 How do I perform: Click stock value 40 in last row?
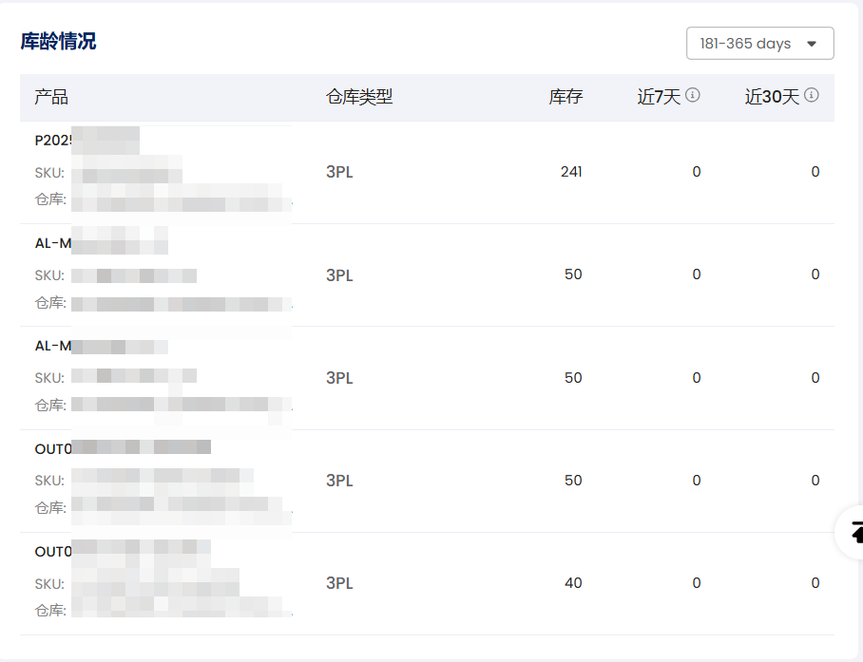coord(573,583)
